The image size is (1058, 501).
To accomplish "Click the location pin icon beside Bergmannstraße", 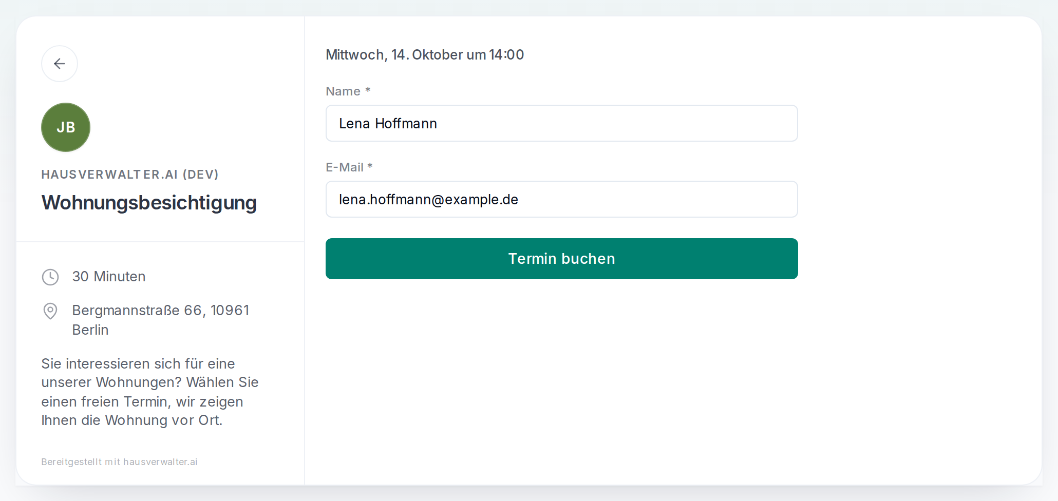I will (x=50, y=311).
